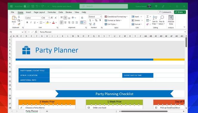The image size is (198, 113).
Task: Click the Fill down icon
Action: [x=148, y=20]
